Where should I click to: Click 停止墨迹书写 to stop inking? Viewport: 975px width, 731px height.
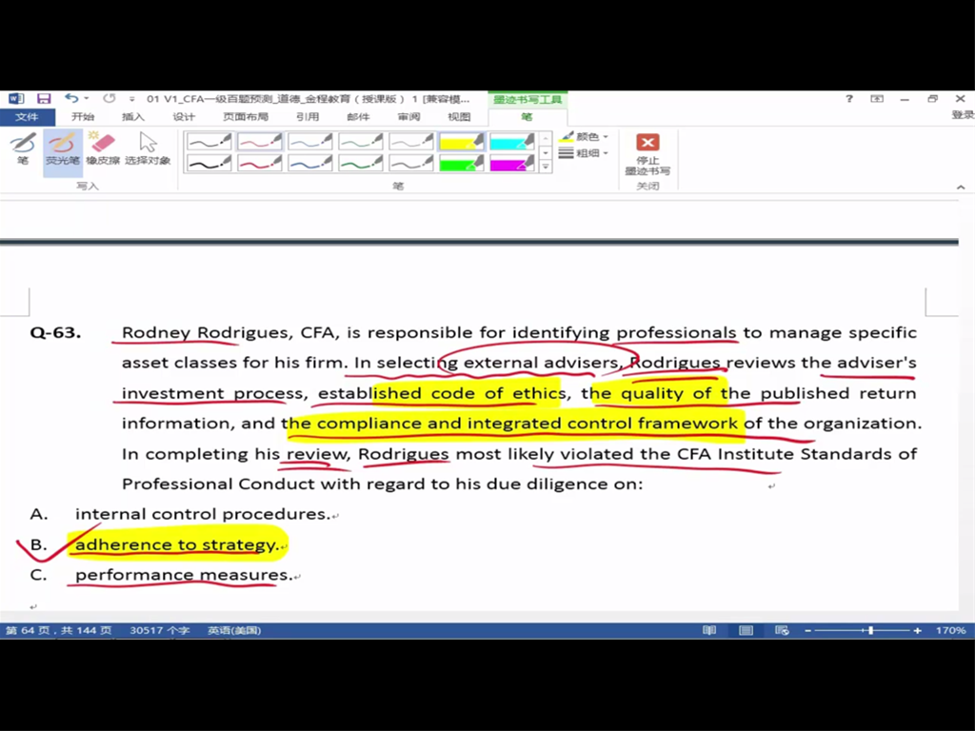[647, 153]
